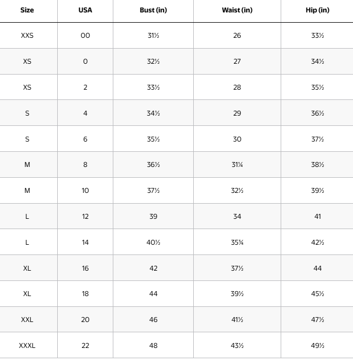Select the Bust (in) column header

click(x=153, y=10)
